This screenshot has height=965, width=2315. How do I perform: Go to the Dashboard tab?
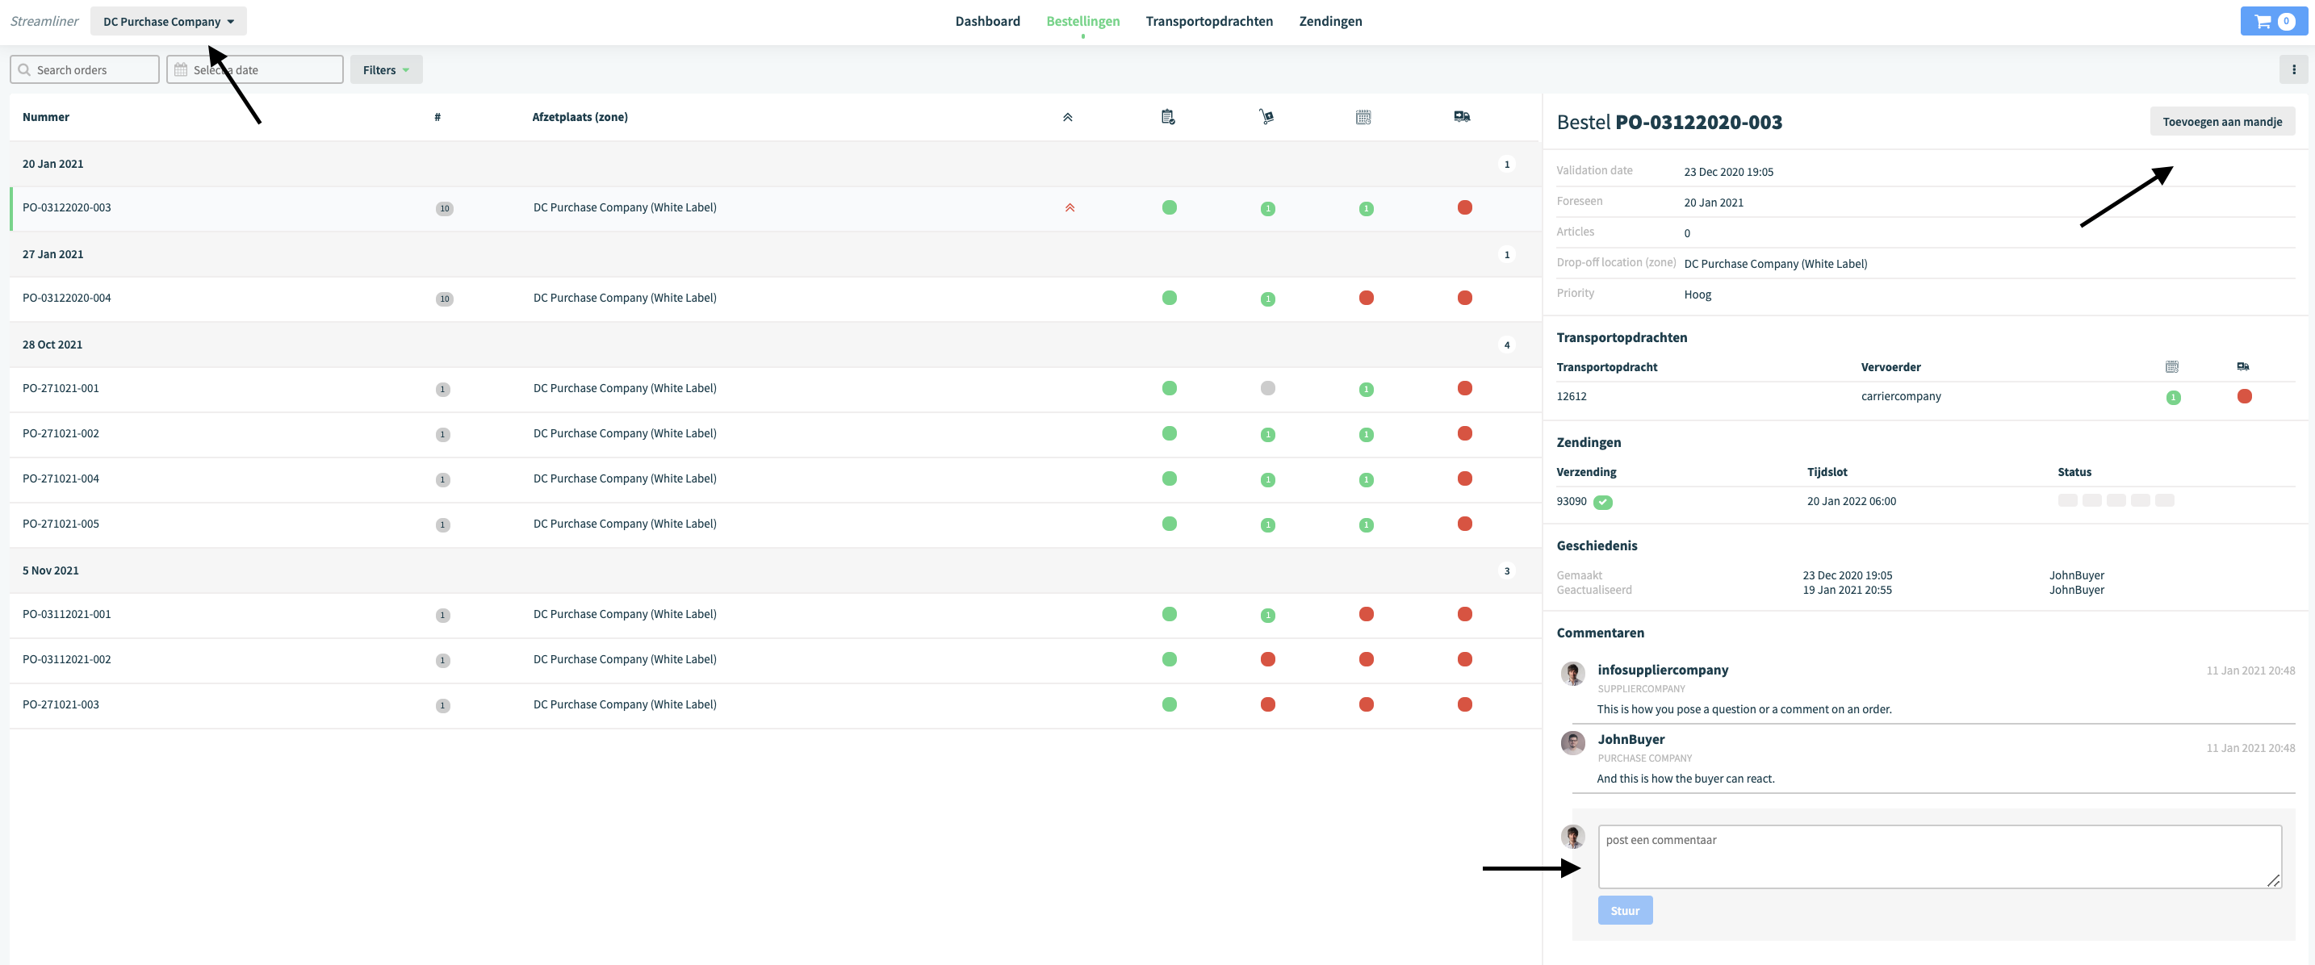click(x=986, y=21)
